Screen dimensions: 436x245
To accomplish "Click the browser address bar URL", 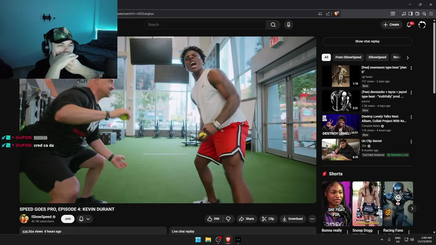I will [136, 14].
